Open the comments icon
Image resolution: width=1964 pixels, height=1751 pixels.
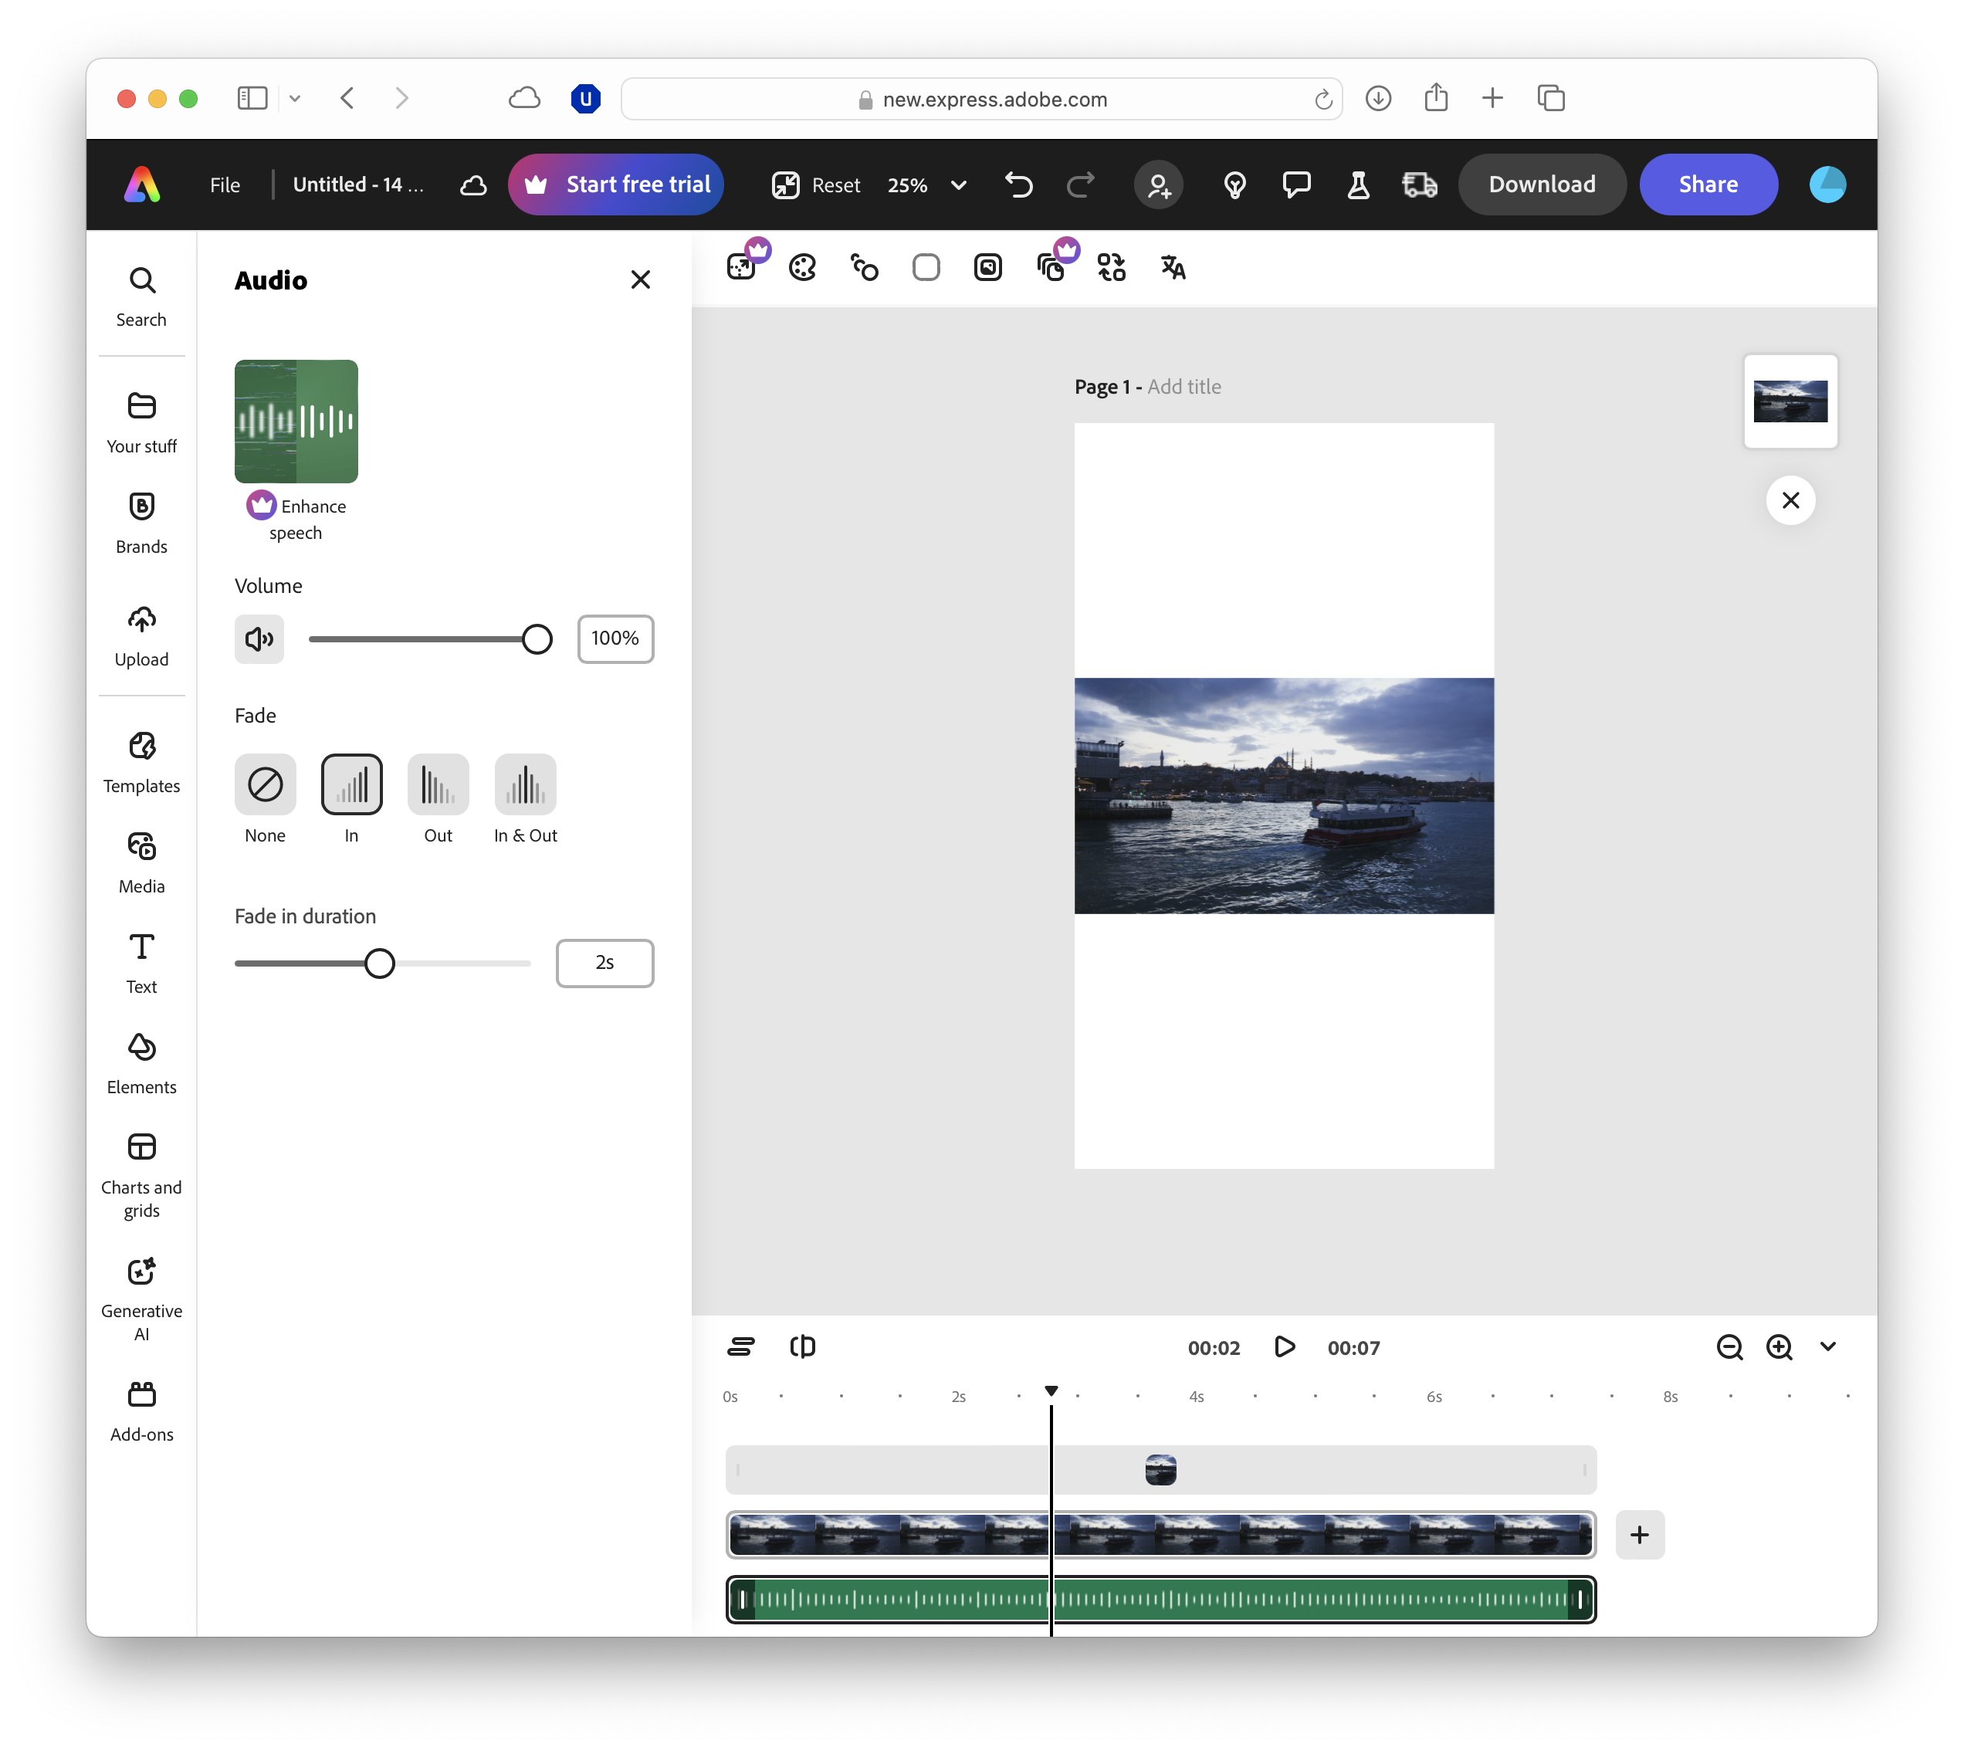(x=1296, y=184)
